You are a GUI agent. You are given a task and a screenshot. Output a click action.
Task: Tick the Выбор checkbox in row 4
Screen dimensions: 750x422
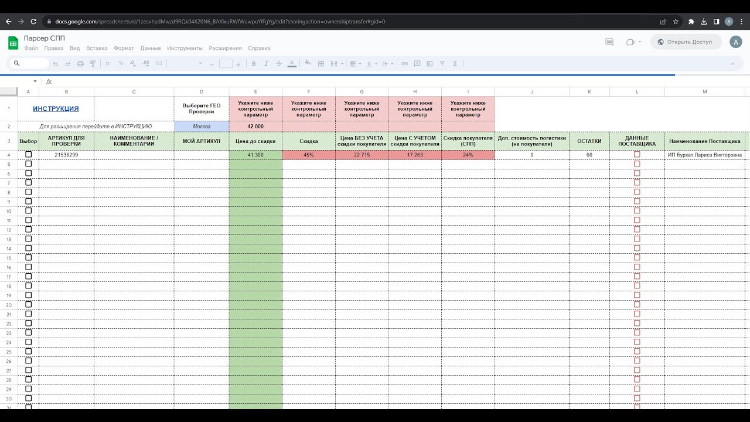(28, 155)
